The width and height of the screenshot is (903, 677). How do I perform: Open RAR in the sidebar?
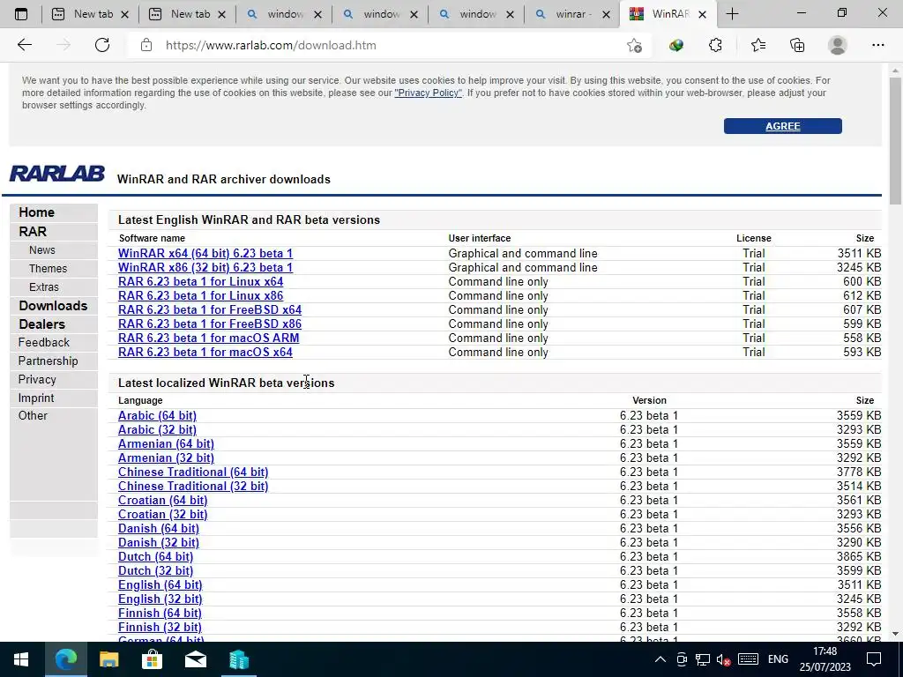[x=33, y=232]
